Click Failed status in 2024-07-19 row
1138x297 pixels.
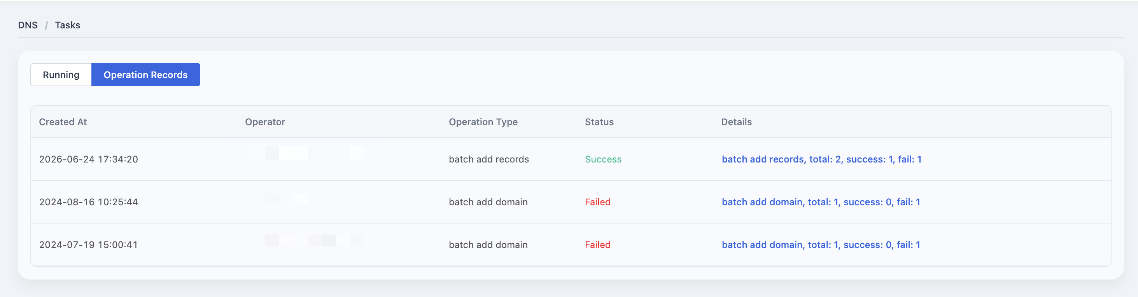(x=597, y=245)
